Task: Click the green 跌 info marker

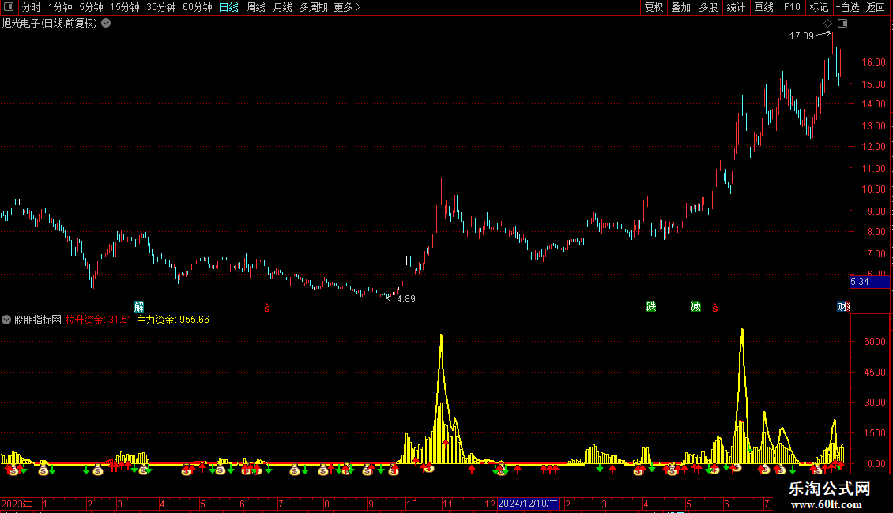Action: [x=651, y=307]
